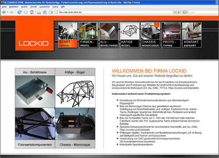Click the suspension components photo
Viewport: 219px width, 158px height.
pos(35,124)
